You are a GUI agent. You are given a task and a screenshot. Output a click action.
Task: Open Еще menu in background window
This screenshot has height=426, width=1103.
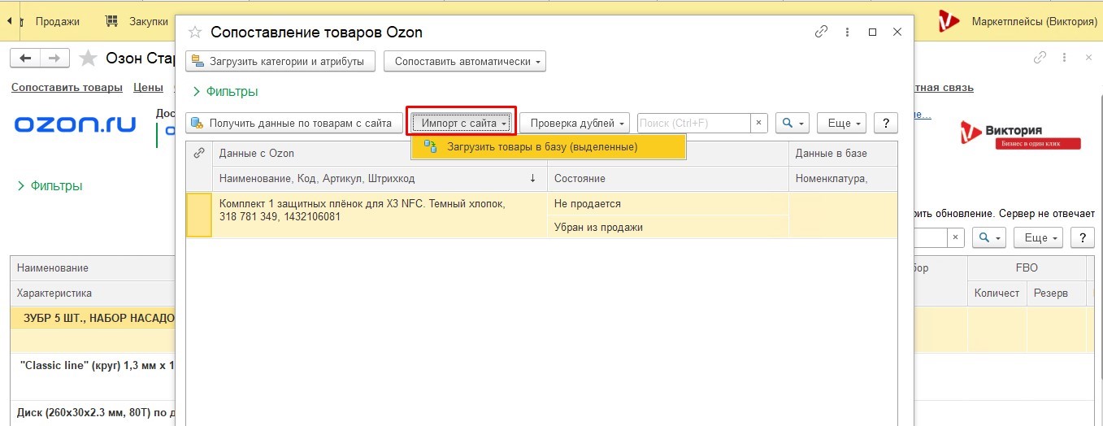coord(1039,237)
